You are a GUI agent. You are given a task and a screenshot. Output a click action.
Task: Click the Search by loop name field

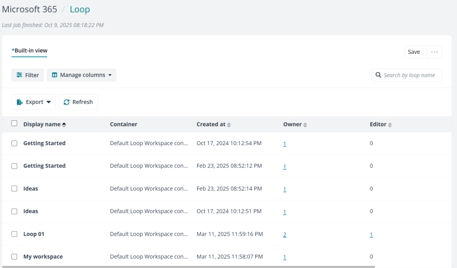click(x=411, y=75)
